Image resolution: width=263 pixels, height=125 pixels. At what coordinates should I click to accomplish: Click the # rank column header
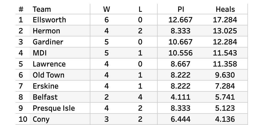tap(21, 9)
